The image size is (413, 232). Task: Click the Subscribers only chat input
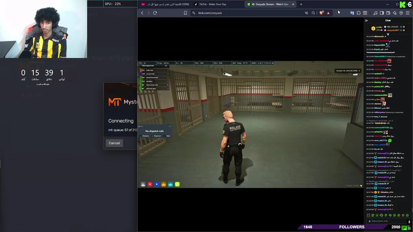click(387, 221)
